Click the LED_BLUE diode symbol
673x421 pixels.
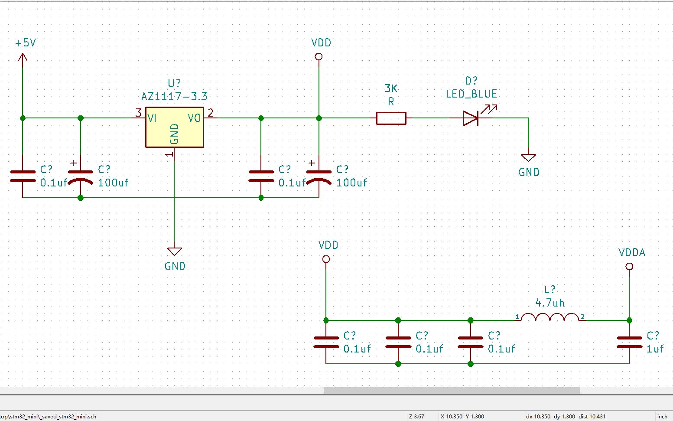pyautogui.click(x=470, y=117)
